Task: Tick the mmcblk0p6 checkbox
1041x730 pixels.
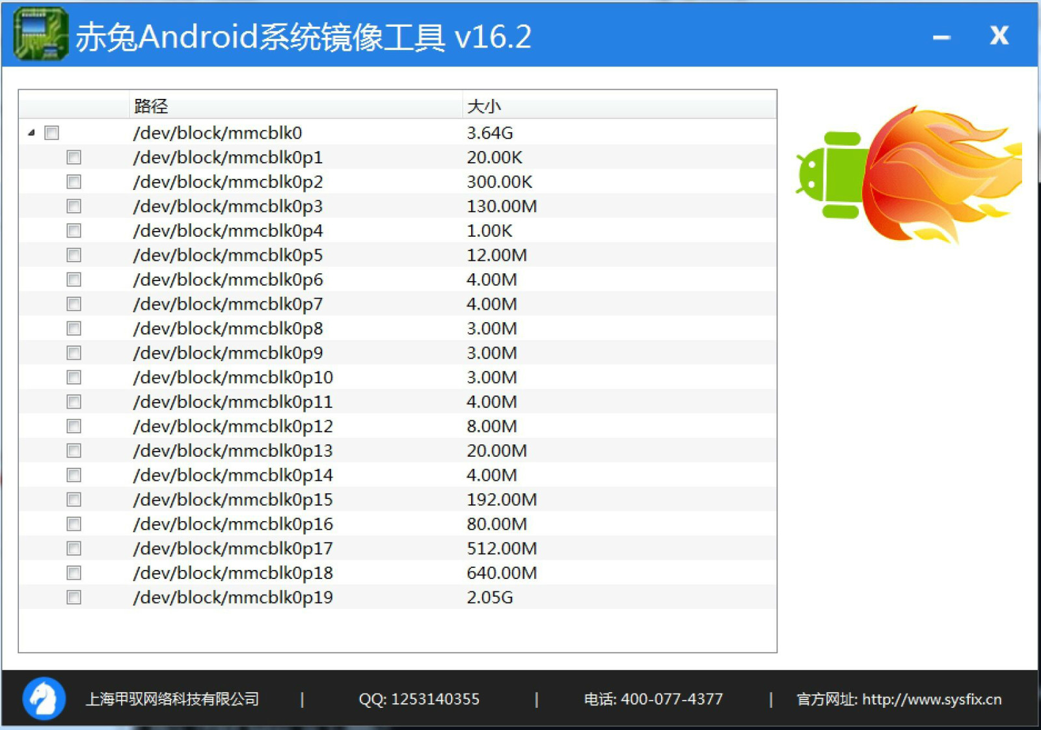Action: coord(74,280)
